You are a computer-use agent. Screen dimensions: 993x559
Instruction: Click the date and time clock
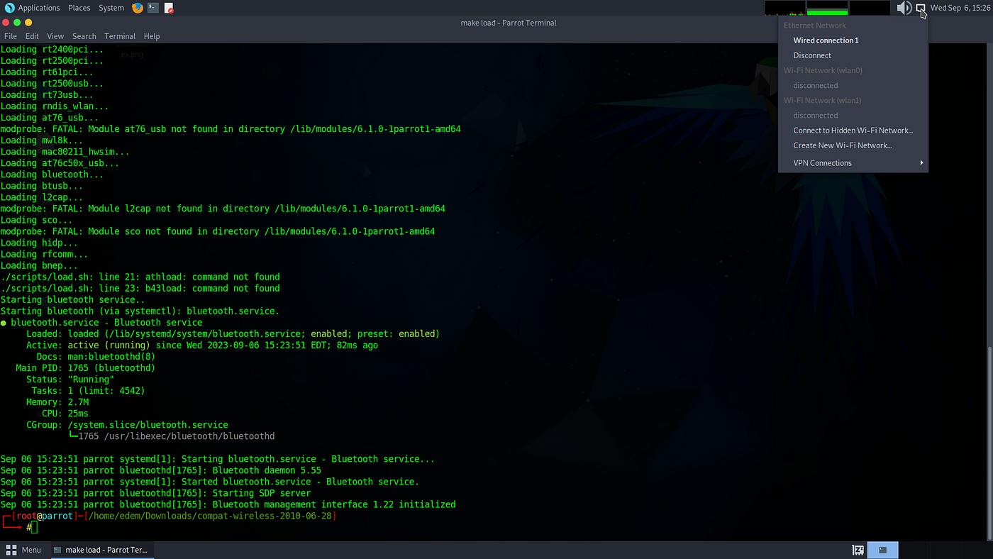click(x=960, y=8)
